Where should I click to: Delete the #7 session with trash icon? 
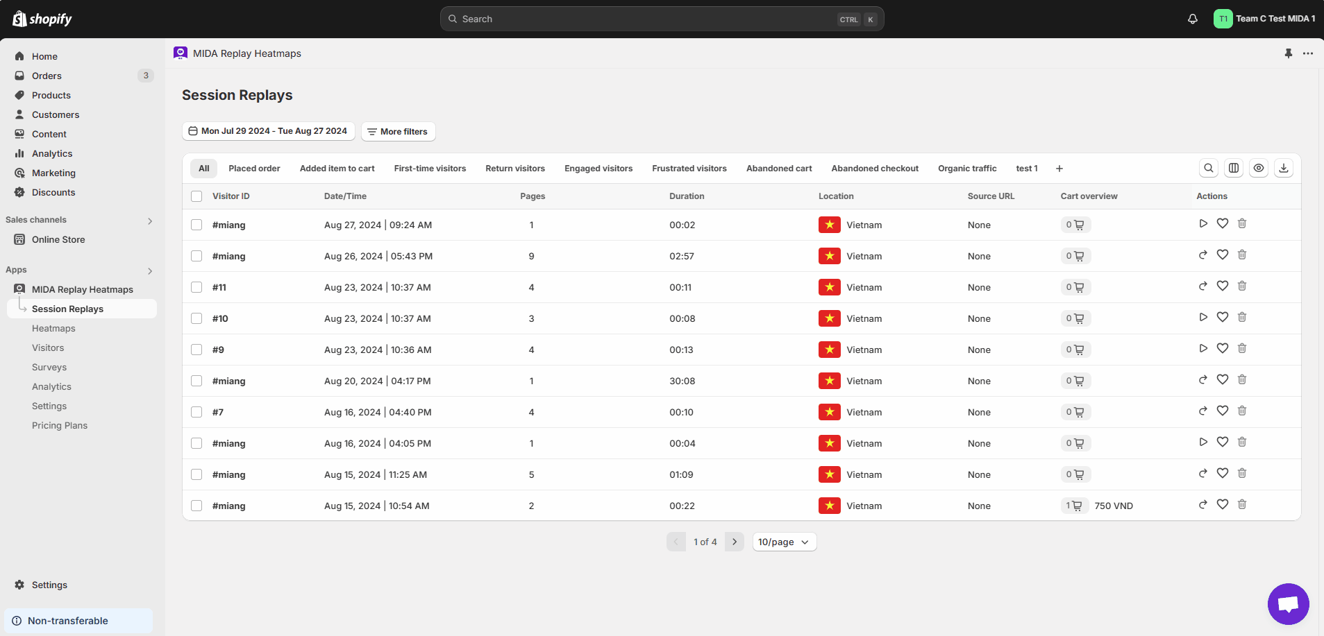point(1242,411)
